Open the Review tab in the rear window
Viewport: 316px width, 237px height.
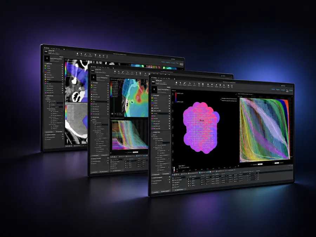[x=182, y=64]
